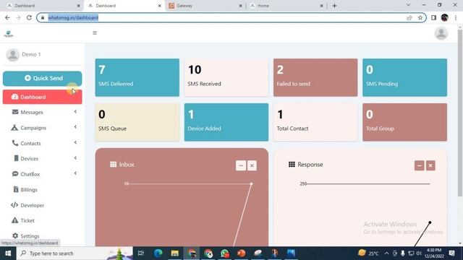Click the Quick Send button
The height and width of the screenshot is (260, 463).
[42, 79]
